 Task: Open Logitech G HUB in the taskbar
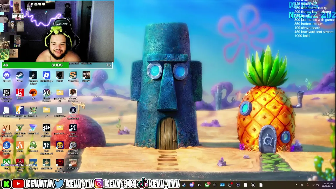click(199, 185)
